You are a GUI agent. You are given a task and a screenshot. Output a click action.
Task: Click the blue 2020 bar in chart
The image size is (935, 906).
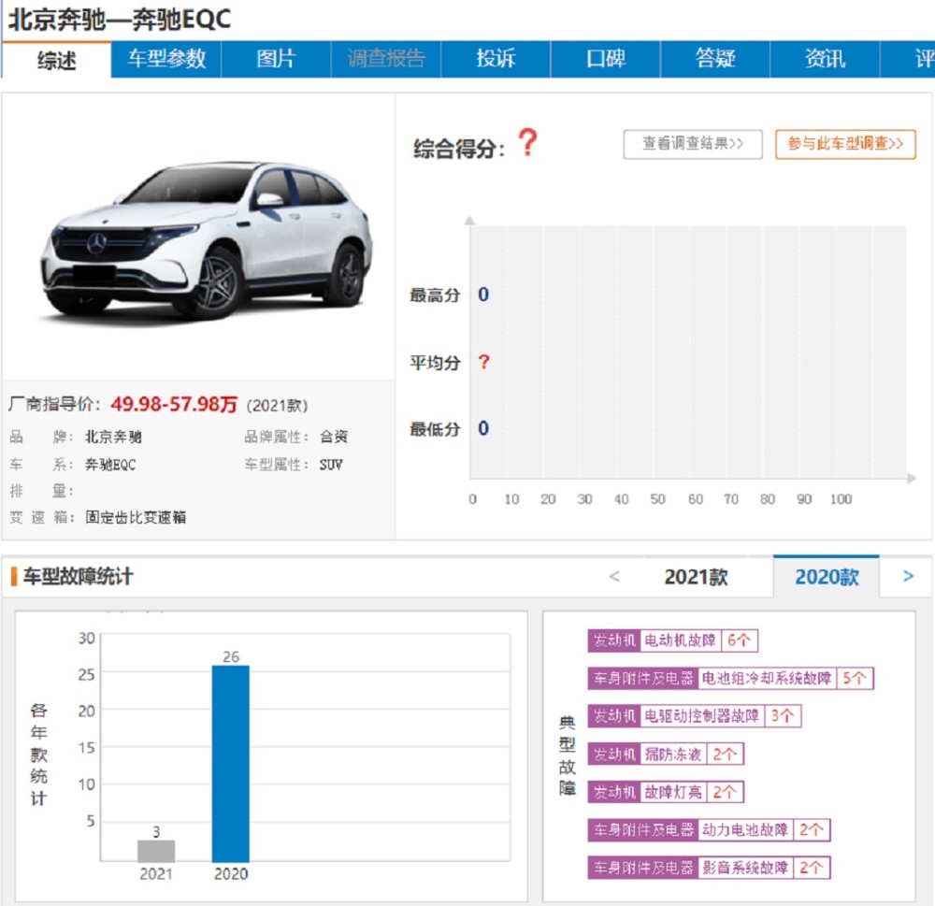(231, 764)
